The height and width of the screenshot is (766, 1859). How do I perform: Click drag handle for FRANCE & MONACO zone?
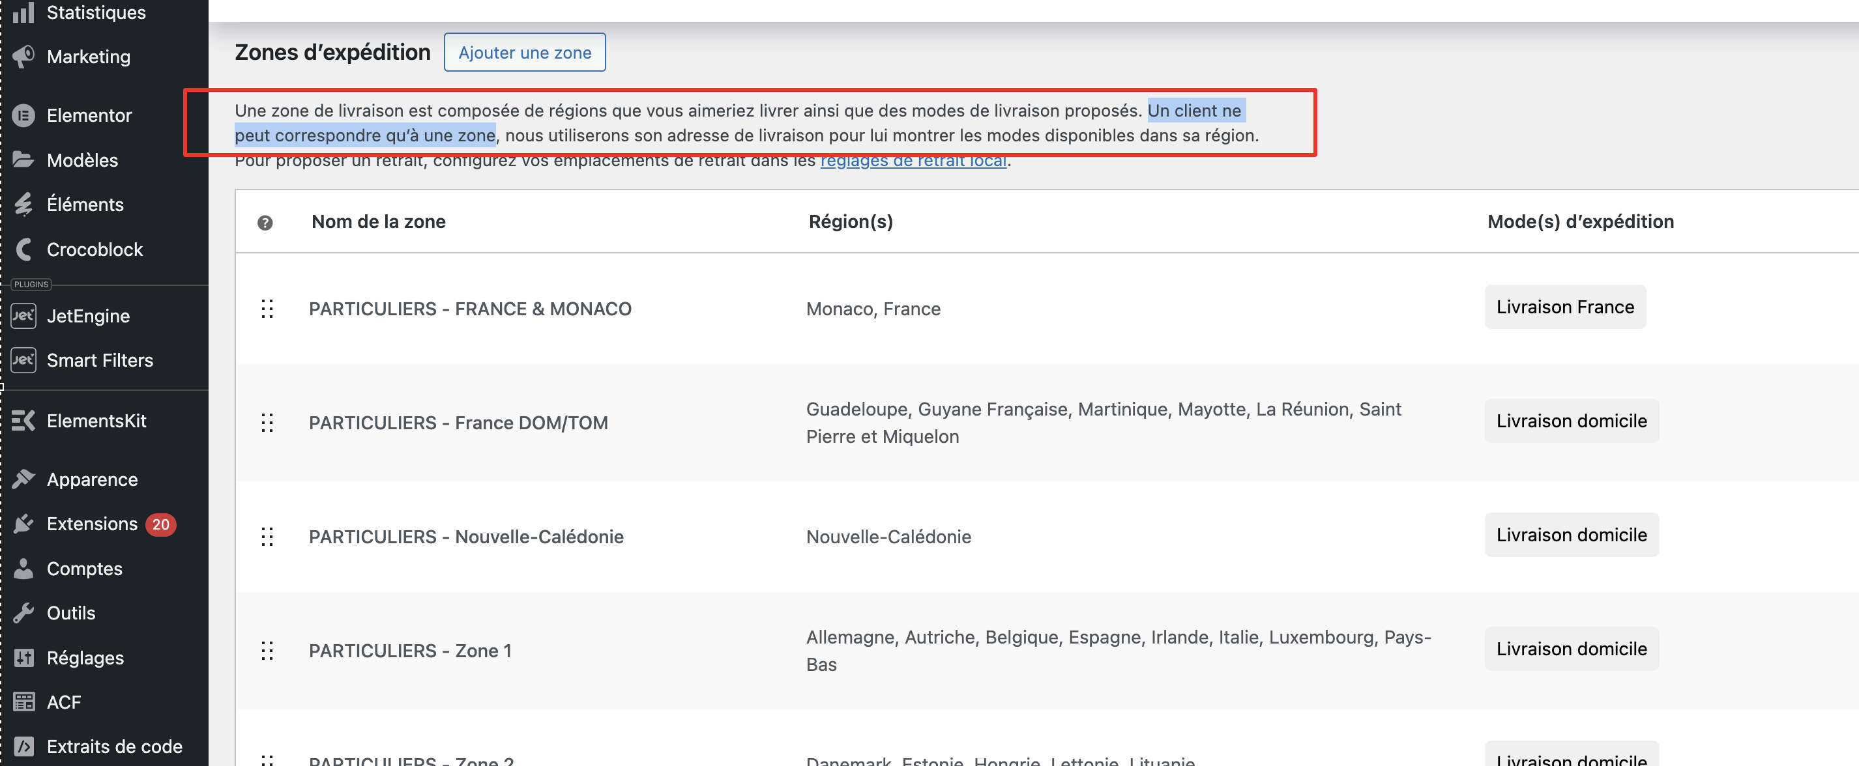tap(267, 309)
